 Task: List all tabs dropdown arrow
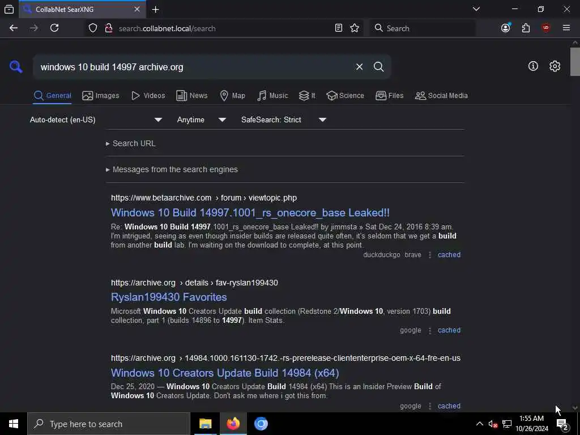[476, 9]
